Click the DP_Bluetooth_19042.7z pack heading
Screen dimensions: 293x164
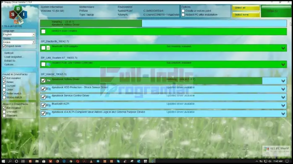coord(55,41)
